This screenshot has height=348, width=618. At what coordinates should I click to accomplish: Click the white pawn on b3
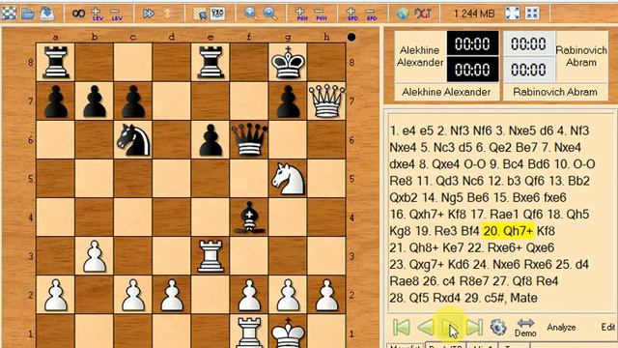click(x=95, y=256)
